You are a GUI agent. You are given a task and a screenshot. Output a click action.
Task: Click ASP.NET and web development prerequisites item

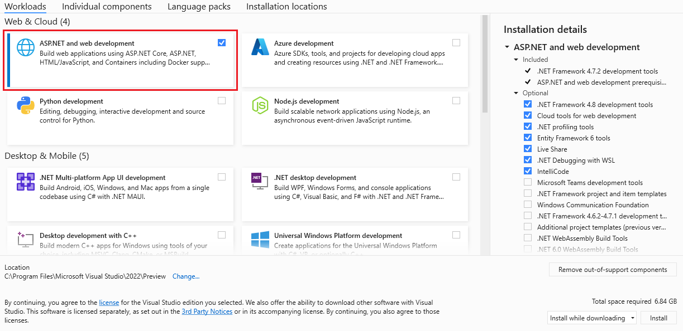pos(602,82)
